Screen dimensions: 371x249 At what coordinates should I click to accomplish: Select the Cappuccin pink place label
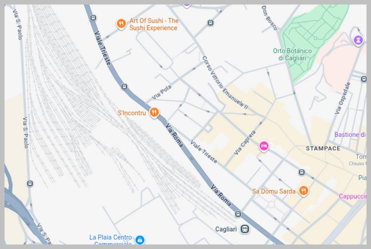coord(353,196)
